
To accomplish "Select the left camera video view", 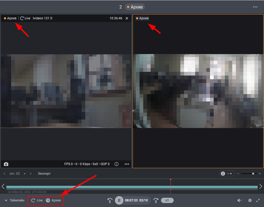I will pos(66,91).
